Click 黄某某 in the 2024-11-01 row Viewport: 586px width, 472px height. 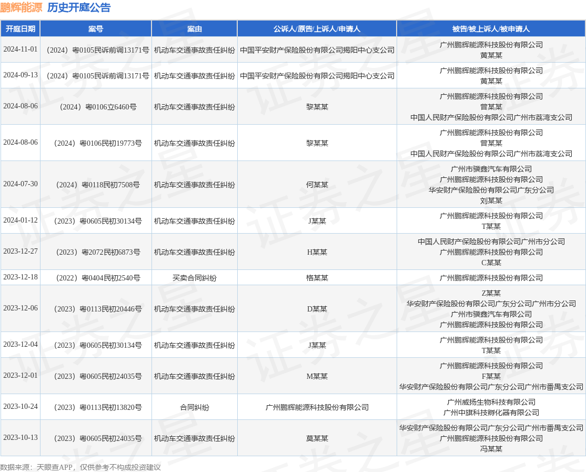491,55
